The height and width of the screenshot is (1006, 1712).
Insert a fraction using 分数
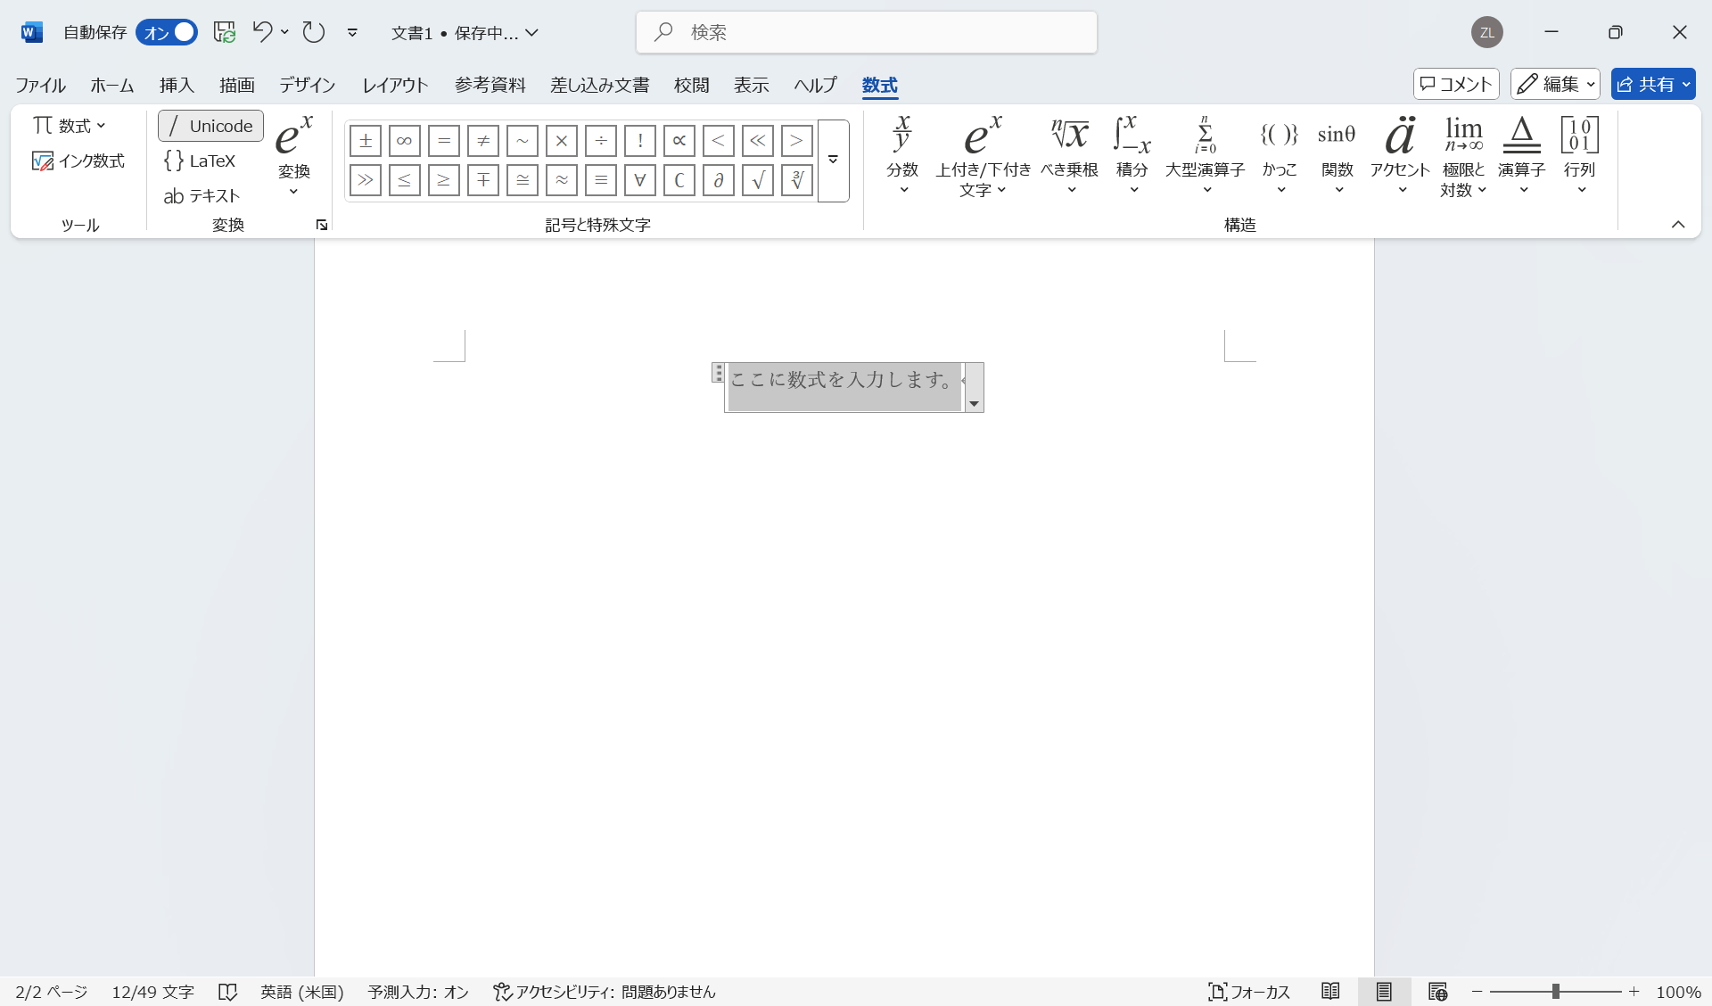[902, 156]
